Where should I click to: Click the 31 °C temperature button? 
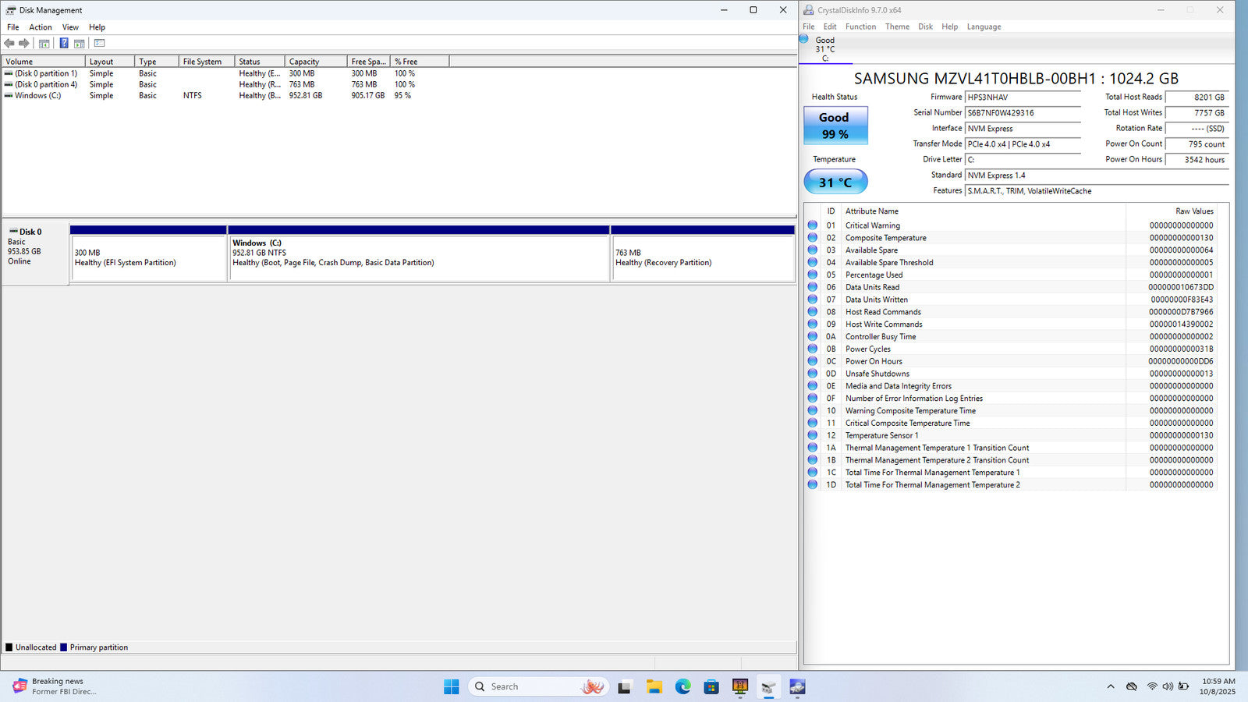835,183
